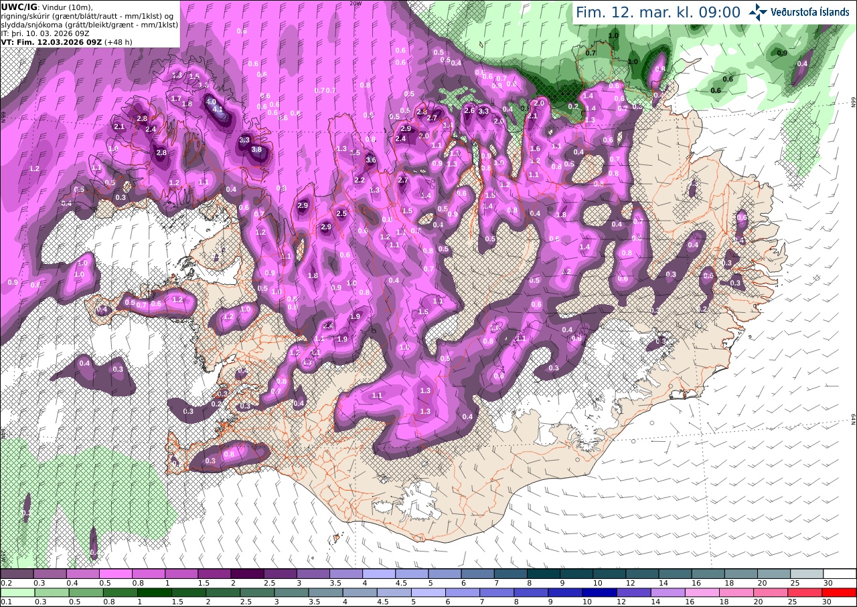
Task: Click the 3.8 snowfall value on the map
Action: click(256, 150)
